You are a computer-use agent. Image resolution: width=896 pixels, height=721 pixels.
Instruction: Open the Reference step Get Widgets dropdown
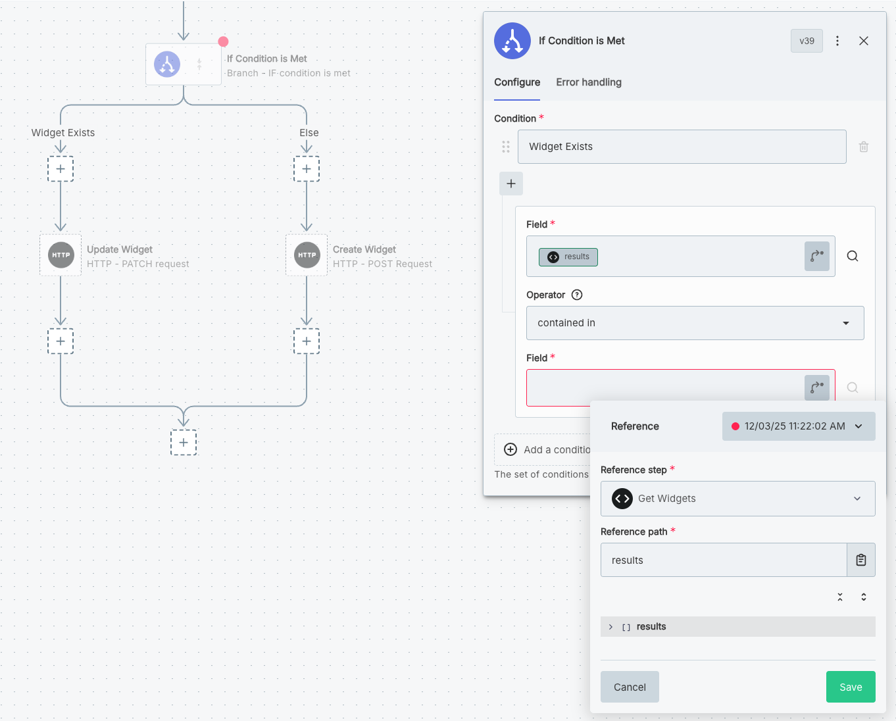737,499
